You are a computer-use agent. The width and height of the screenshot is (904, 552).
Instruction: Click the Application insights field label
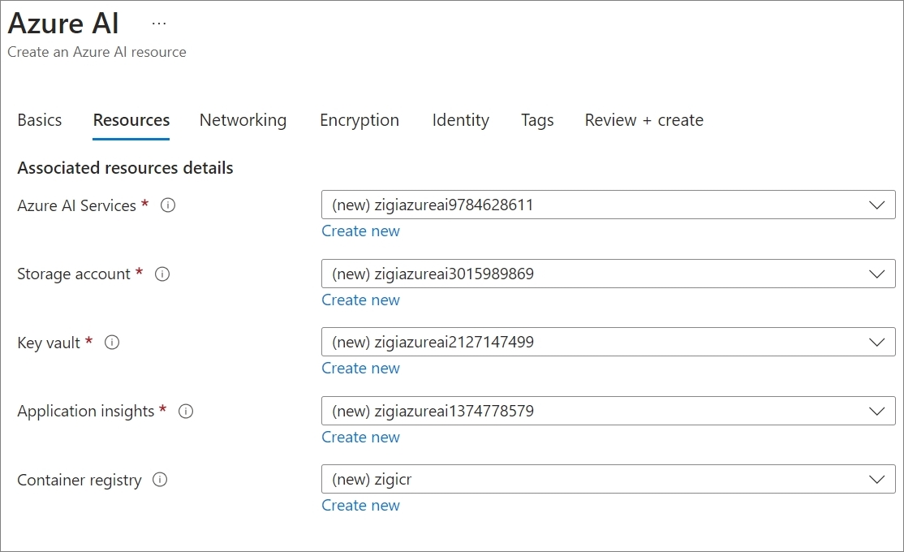(x=86, y=412)
